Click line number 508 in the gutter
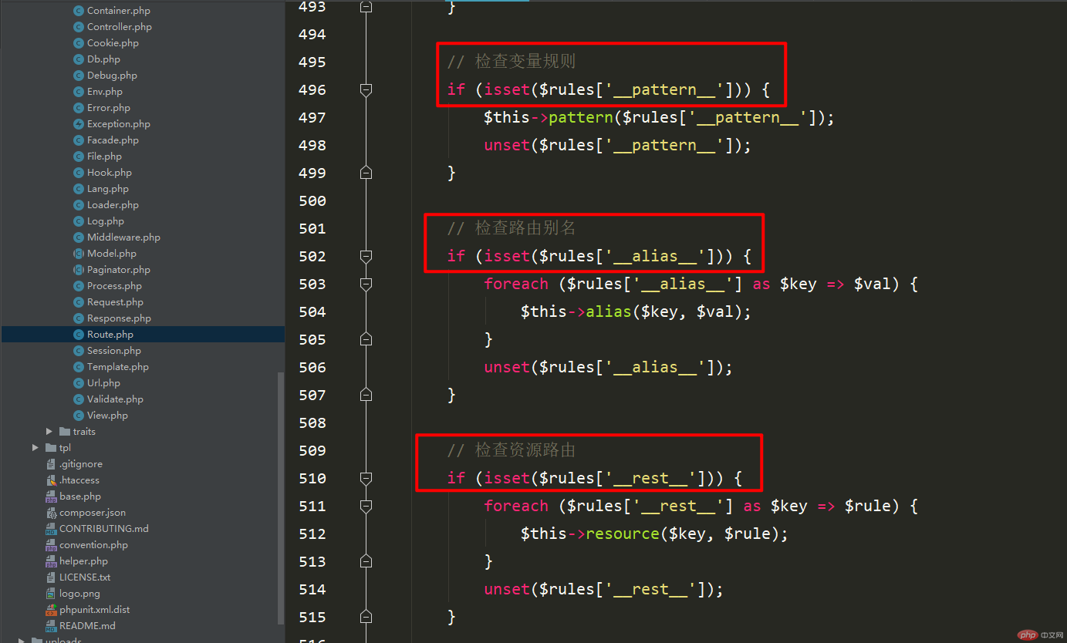The width and height of the screenshot is (1067, 643). [312, 423]
